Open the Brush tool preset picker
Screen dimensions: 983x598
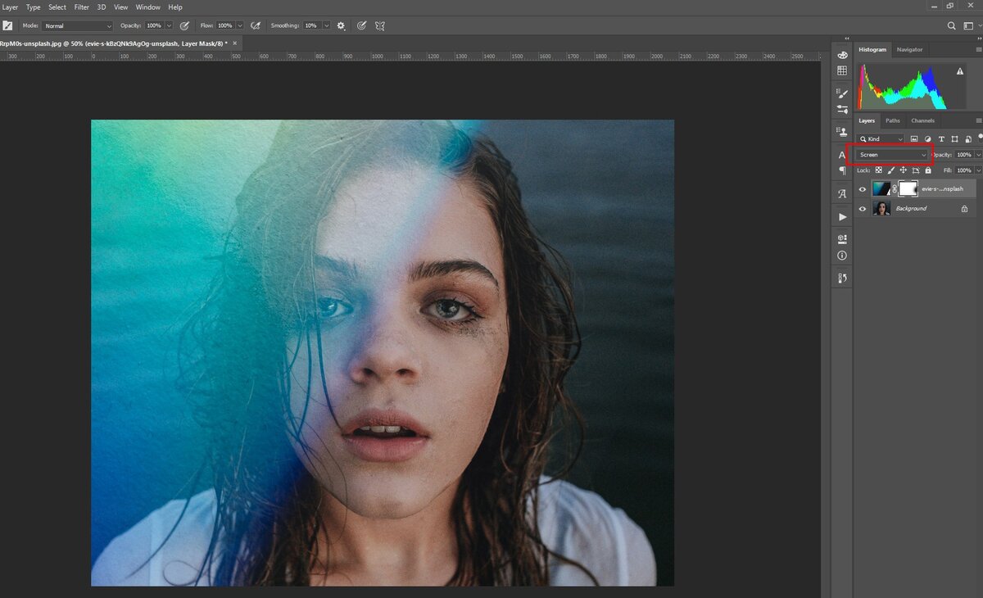coord(7,25)
